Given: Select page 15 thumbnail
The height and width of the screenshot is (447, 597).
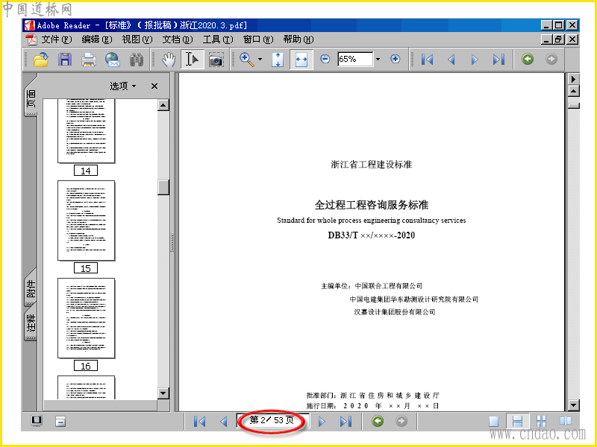Looking at the screenshot, I should pos(86,221).
